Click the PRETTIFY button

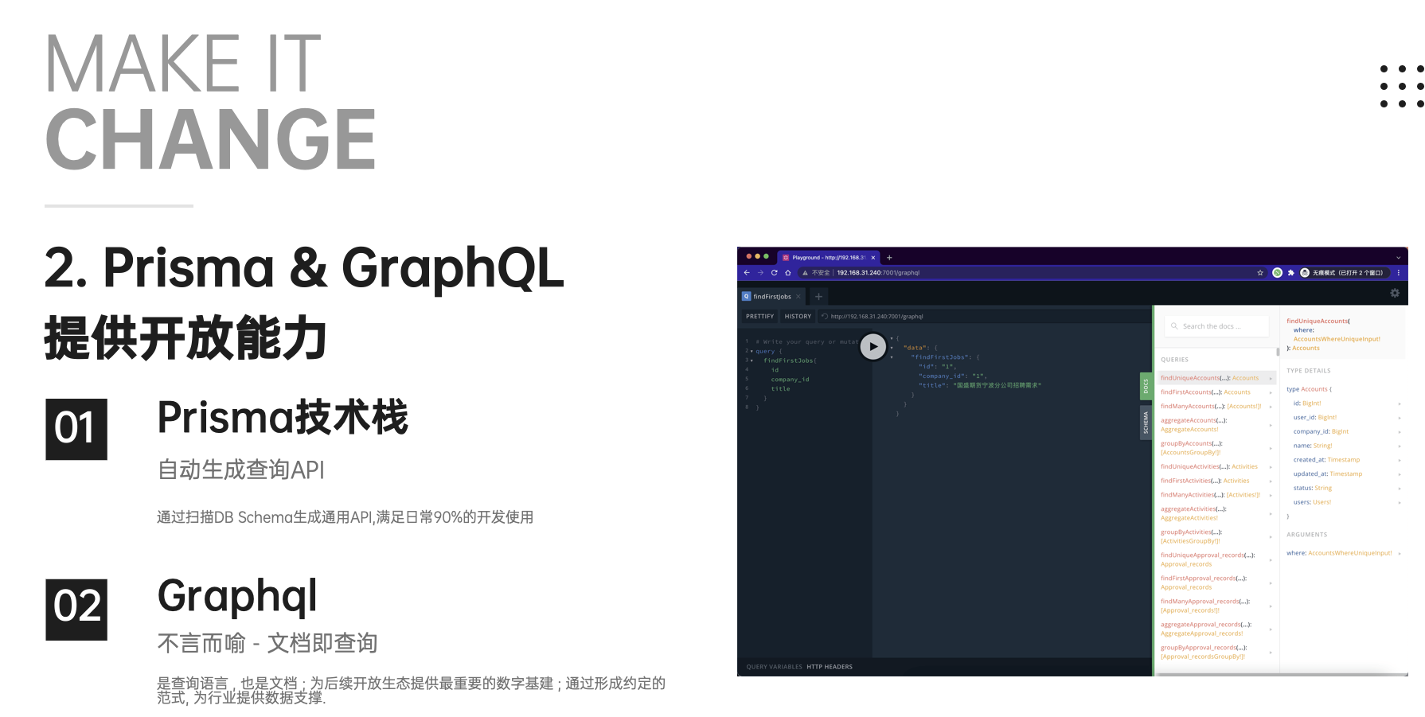tap(759, 317)
